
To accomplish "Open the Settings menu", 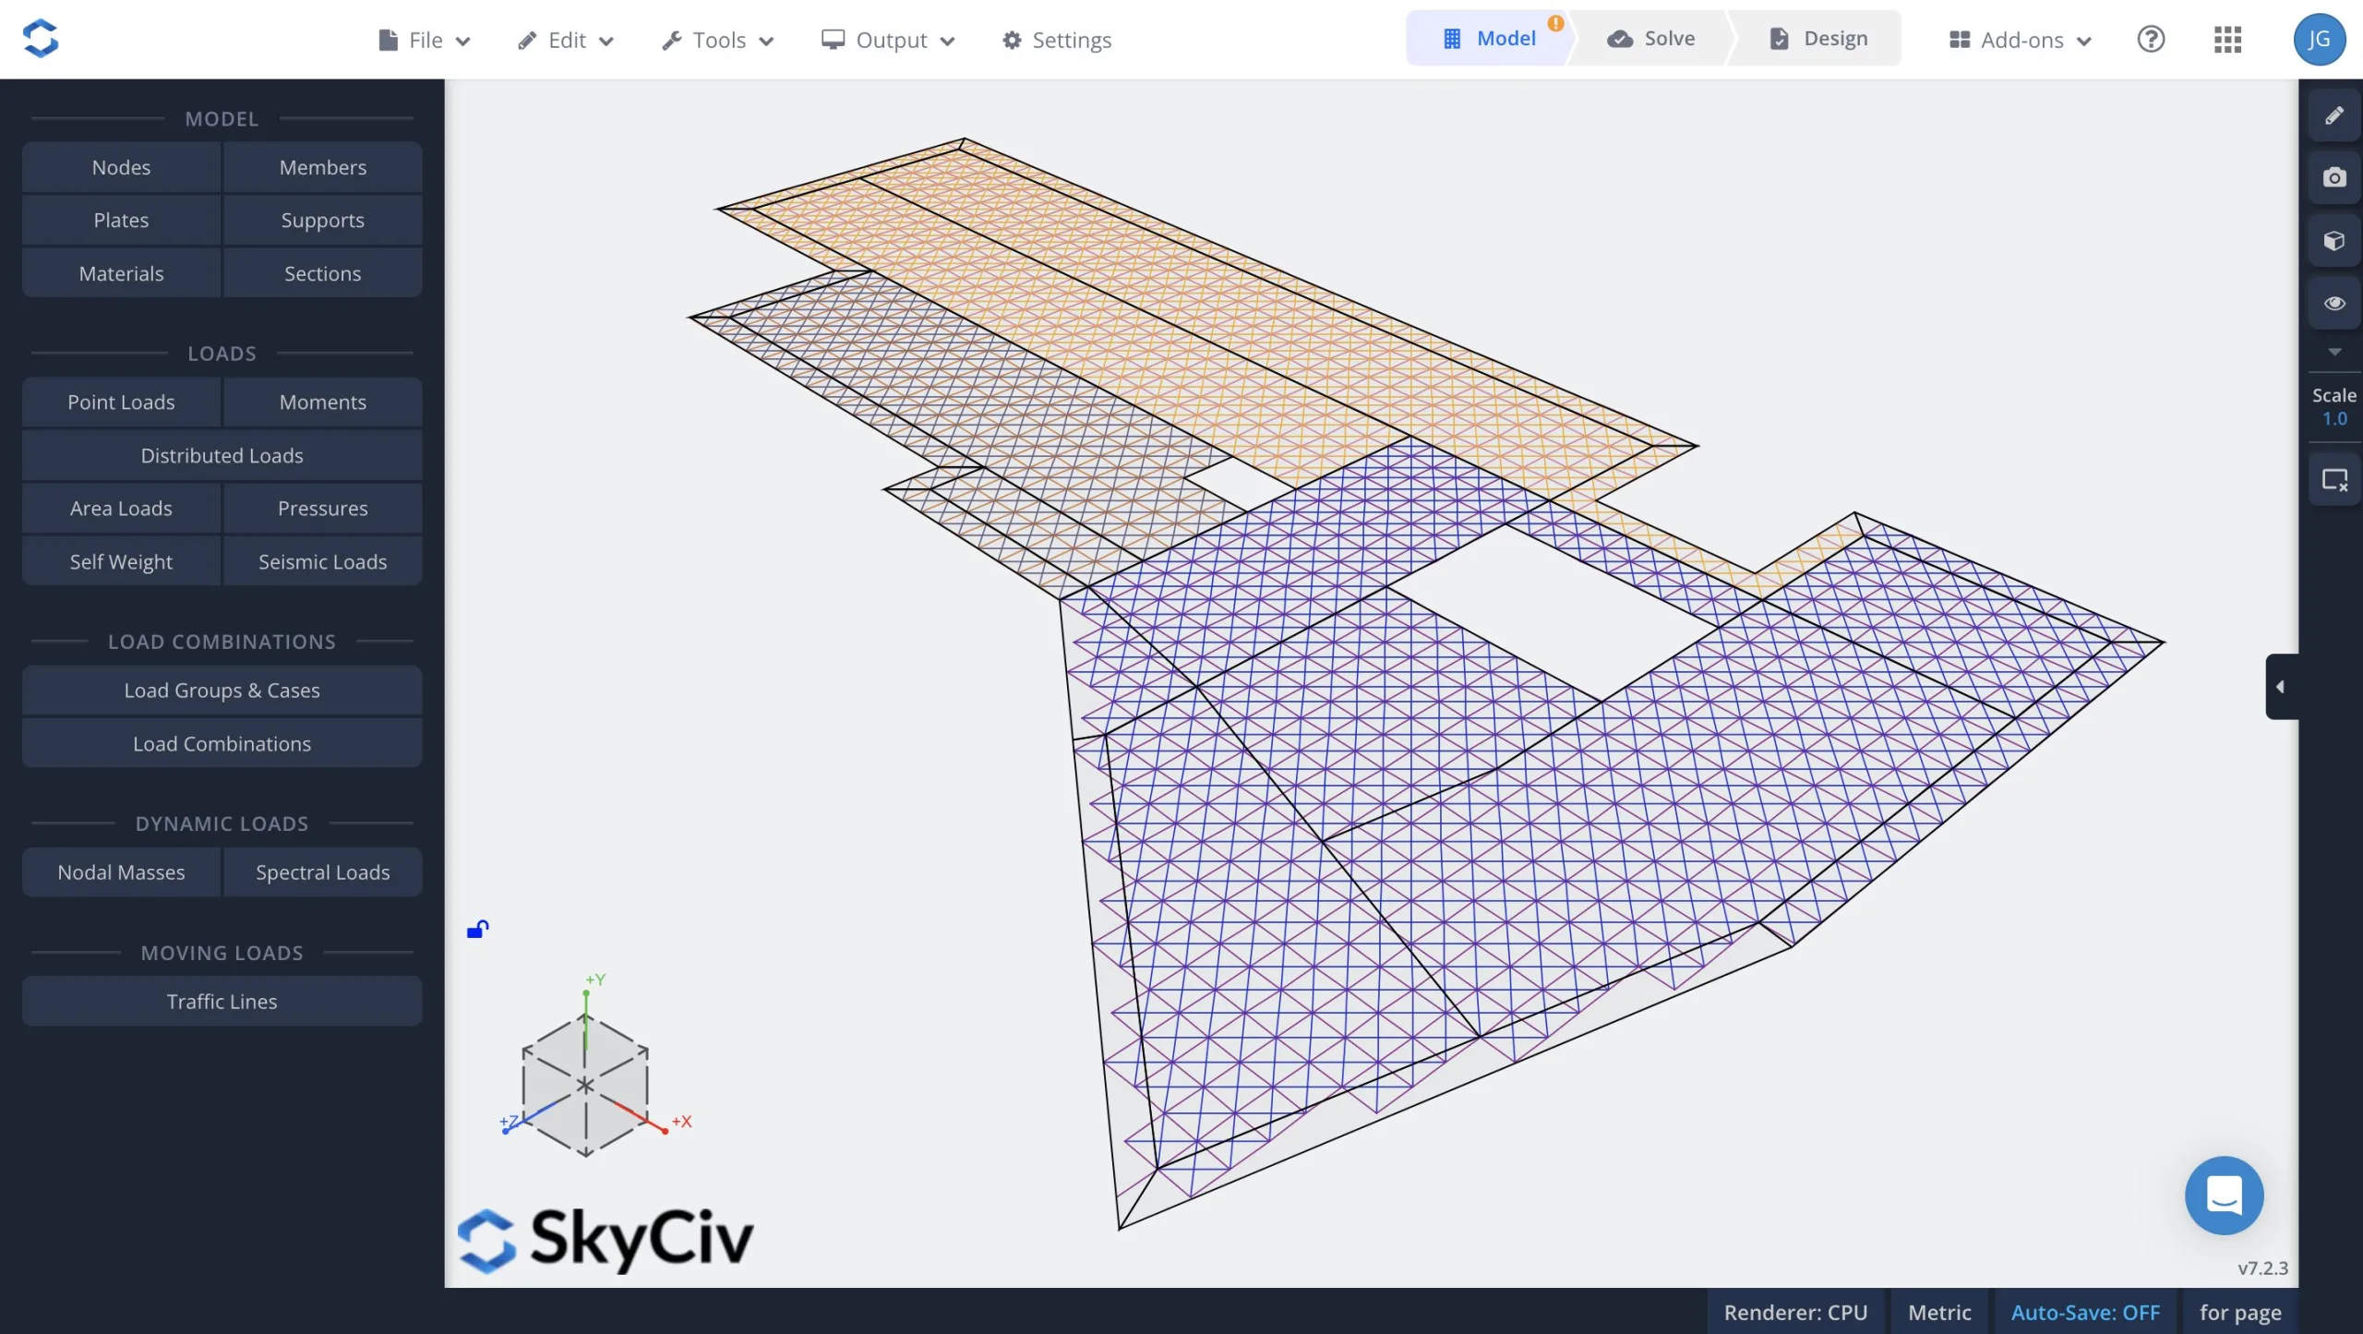I will [x=1057, y=40].
